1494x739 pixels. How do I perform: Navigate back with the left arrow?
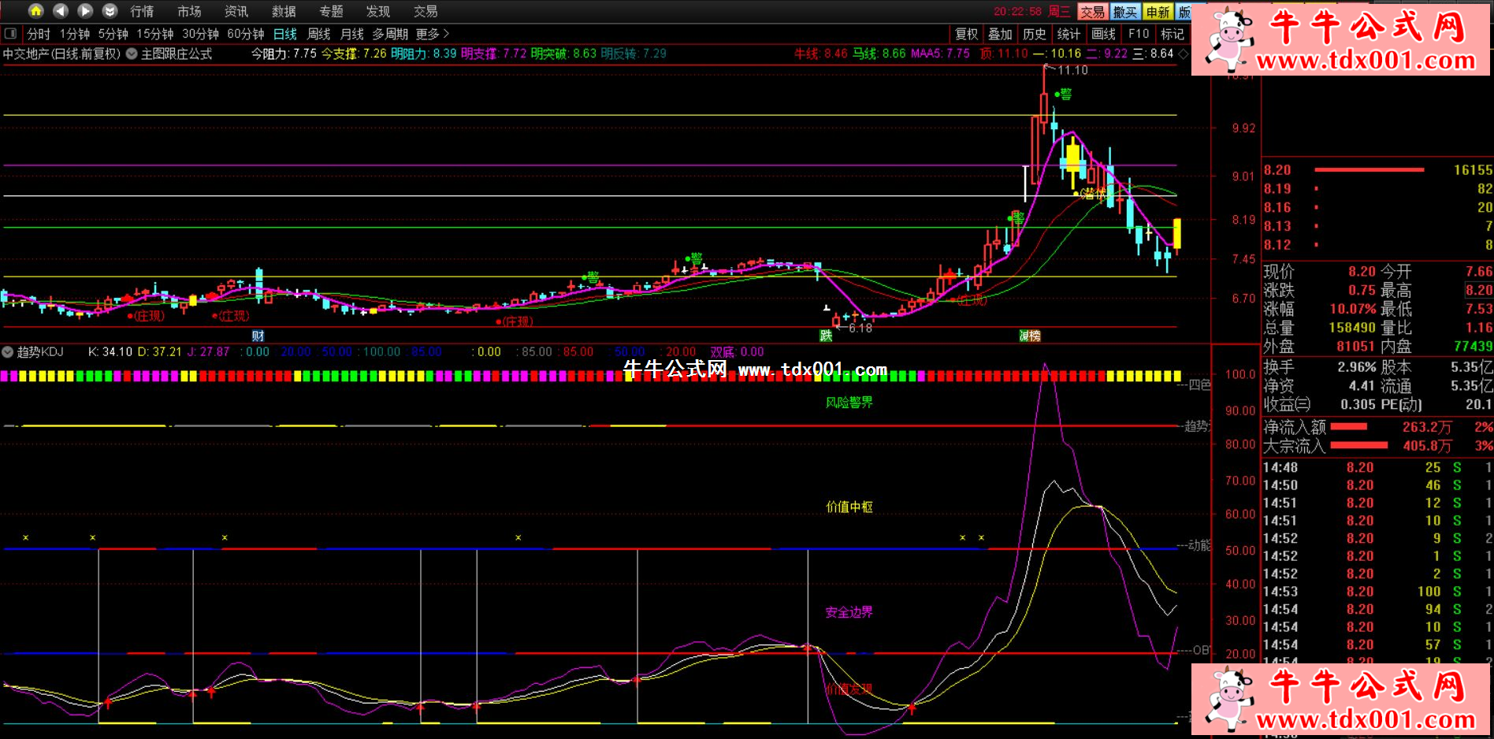point(61,11)
